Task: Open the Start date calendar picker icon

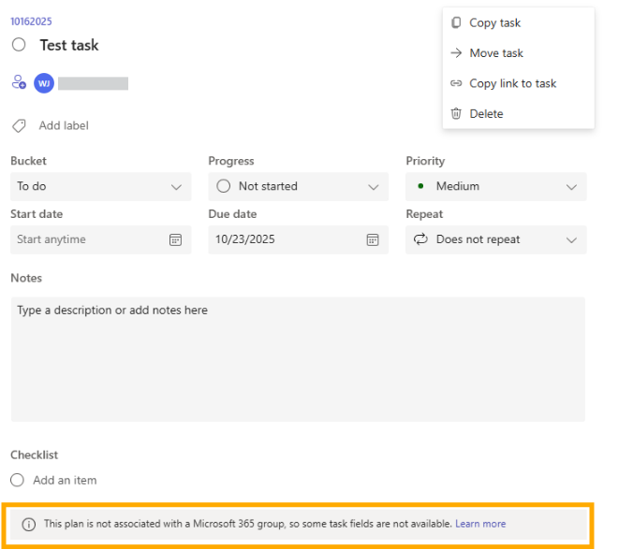Action: tap(175, 239)
